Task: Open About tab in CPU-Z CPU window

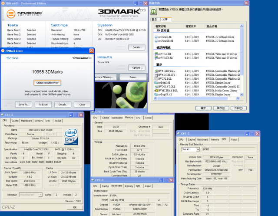Action: click(x=58, y=121)
